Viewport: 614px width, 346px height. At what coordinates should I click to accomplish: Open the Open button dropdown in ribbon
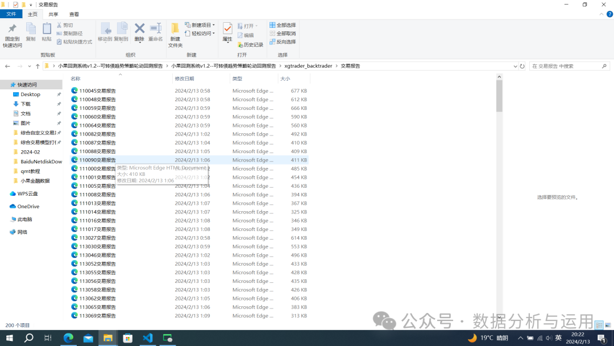(256, 26)
